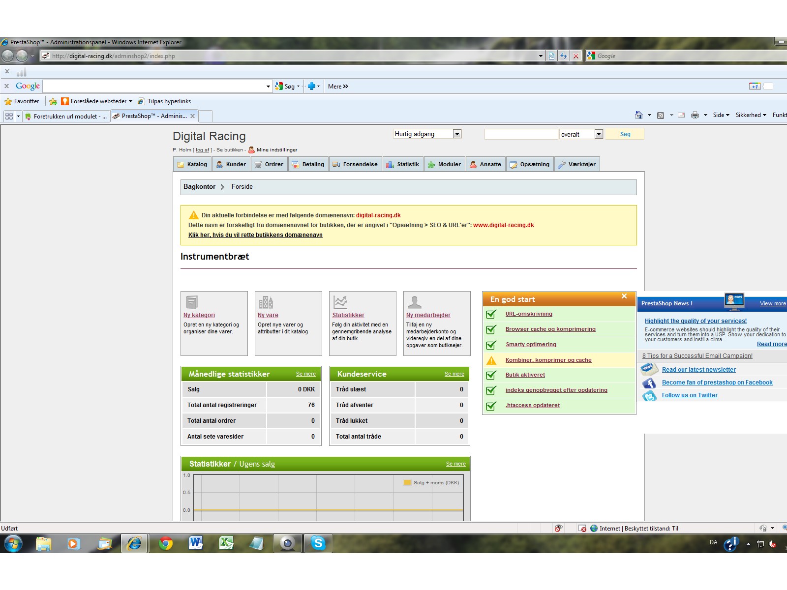787x590 pixels.
Task: Click the IE refresh icon
Action: [x=564, y=56]
